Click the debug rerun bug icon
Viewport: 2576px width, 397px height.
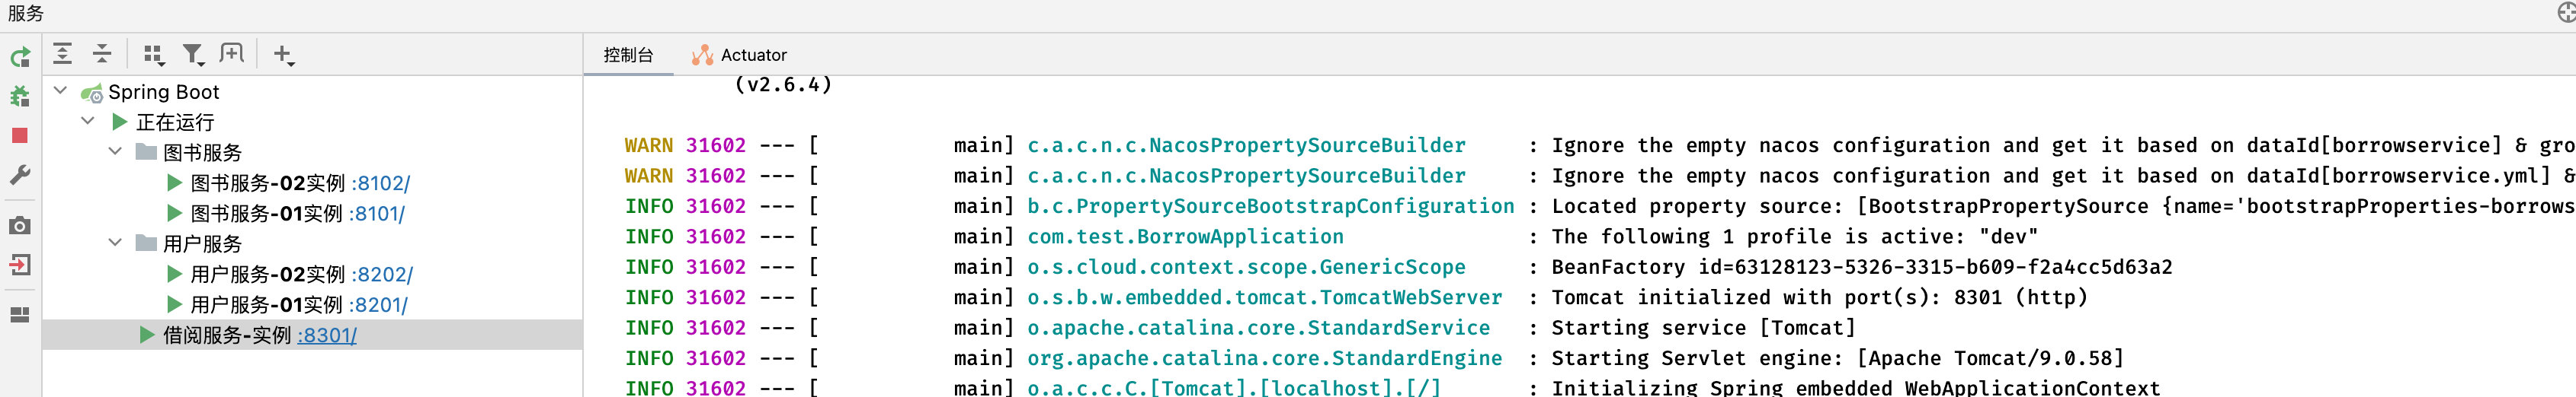20,96
